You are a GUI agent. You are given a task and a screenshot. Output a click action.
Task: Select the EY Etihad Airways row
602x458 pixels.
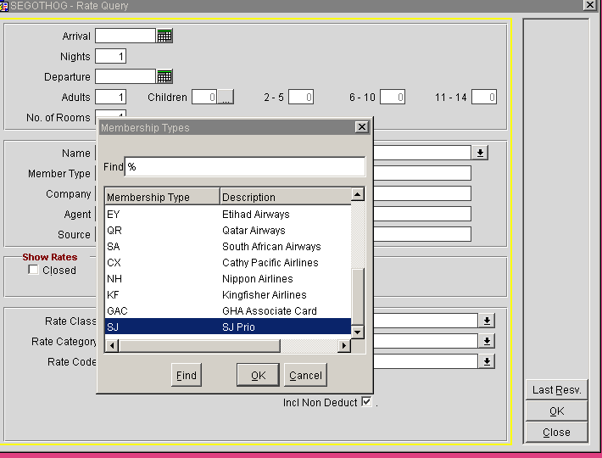(x=228, y=215)
